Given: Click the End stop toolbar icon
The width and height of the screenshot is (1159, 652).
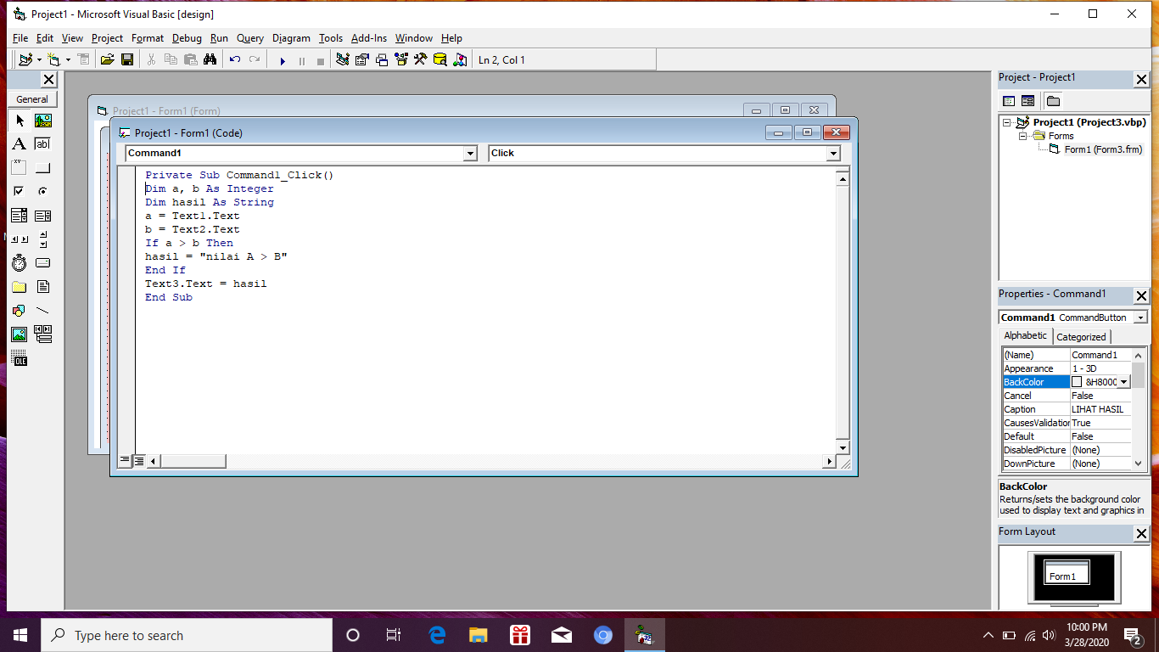Looking at the screenshot, I should coord(320,60).
